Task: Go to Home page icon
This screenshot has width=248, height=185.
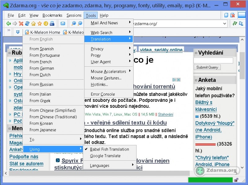Action: pos(33,24)
